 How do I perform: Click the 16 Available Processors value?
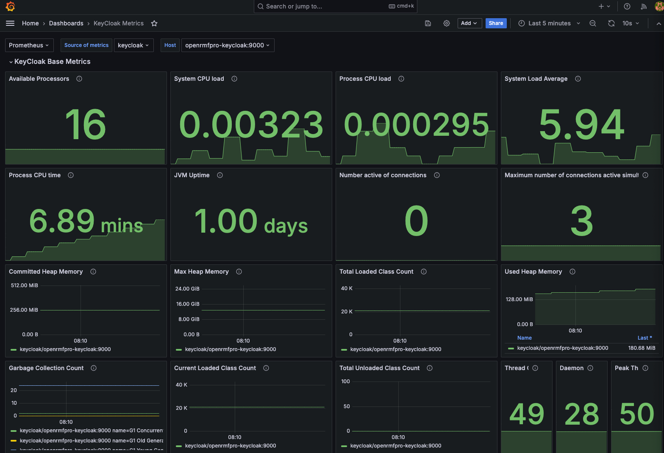[x=86, y=124]
